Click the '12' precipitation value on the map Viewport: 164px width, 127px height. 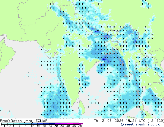(x=108, y=61)
